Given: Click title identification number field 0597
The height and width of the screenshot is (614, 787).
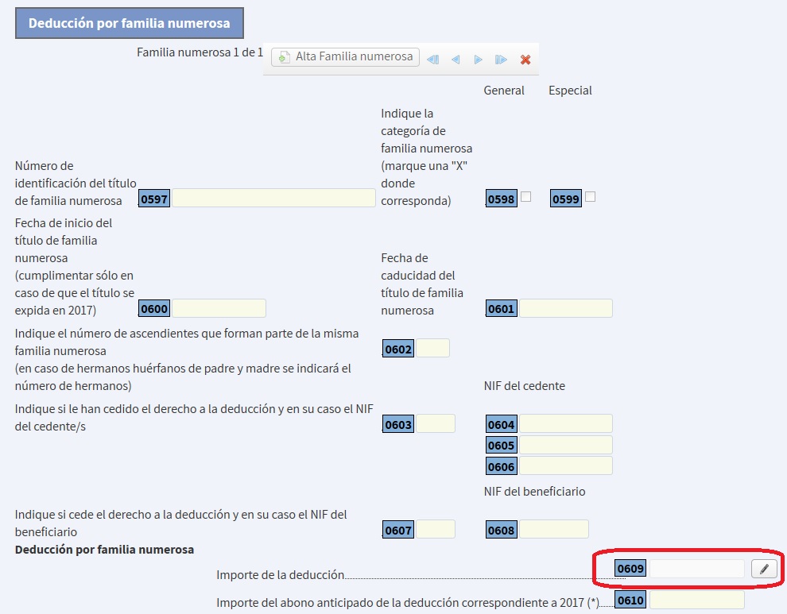Looking at the screenshot, I should pos(273,199).
